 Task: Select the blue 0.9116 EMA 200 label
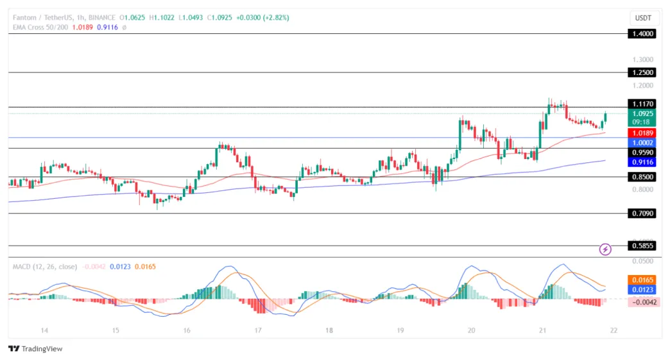point(642,163)
